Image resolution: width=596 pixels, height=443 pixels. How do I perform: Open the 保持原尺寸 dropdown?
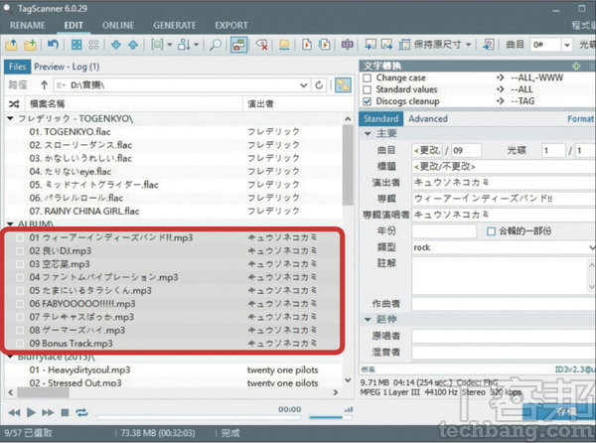(x=469, y=45)
